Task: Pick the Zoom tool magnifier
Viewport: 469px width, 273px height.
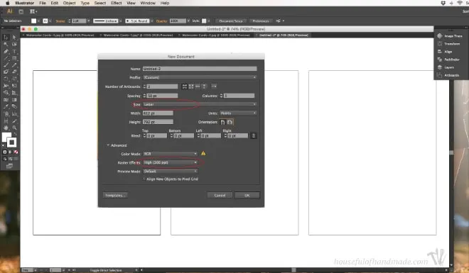Action: (x=14, y=128)
